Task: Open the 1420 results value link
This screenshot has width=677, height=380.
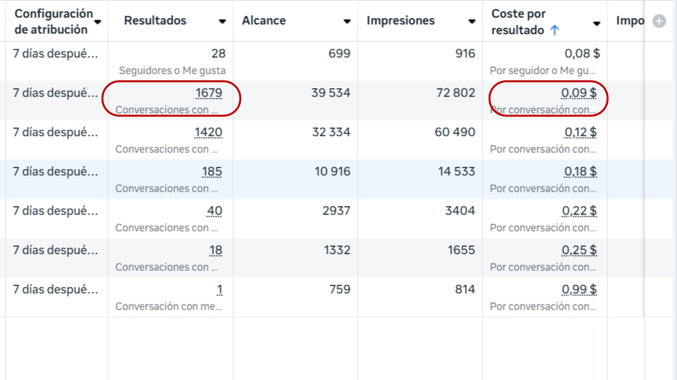Action: (208, 132)
